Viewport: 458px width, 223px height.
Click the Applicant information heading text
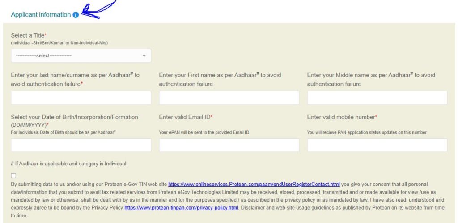coord(41,15)
